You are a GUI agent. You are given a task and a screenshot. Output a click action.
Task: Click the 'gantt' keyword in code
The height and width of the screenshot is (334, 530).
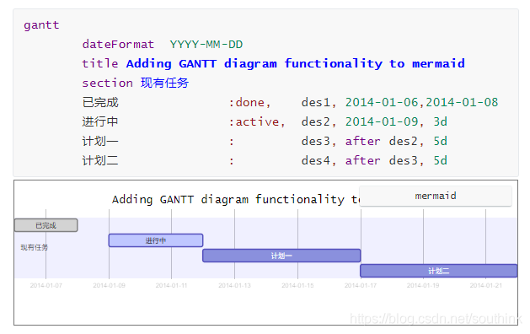[x=41, y=25]
